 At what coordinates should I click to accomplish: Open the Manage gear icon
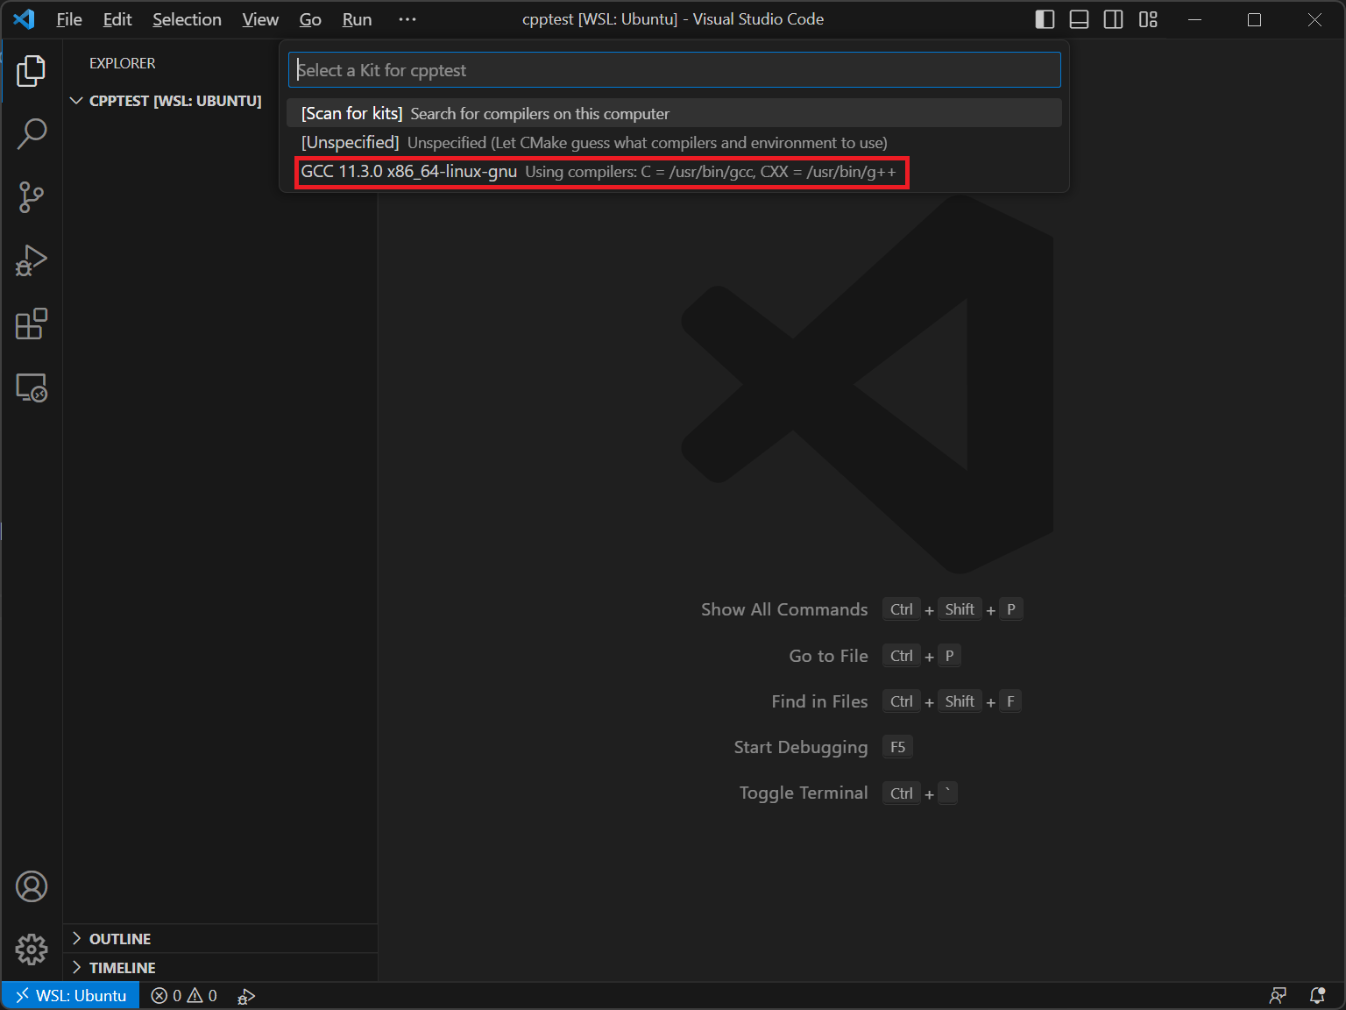point(32,949)
